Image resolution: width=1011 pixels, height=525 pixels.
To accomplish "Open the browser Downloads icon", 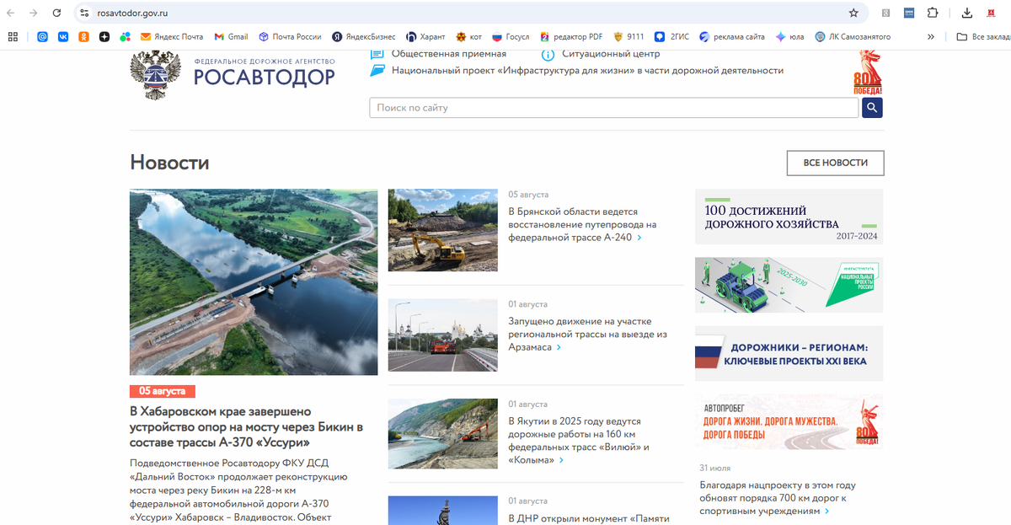I will 966,13.
